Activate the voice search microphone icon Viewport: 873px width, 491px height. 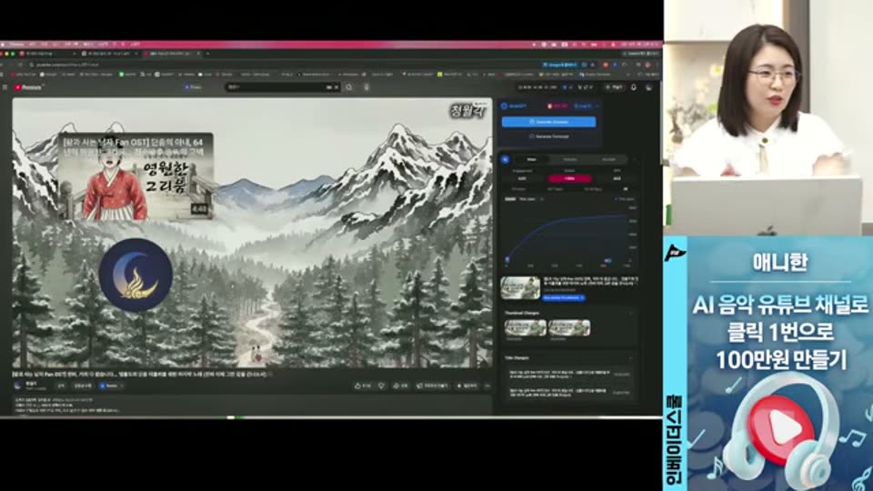366,87
